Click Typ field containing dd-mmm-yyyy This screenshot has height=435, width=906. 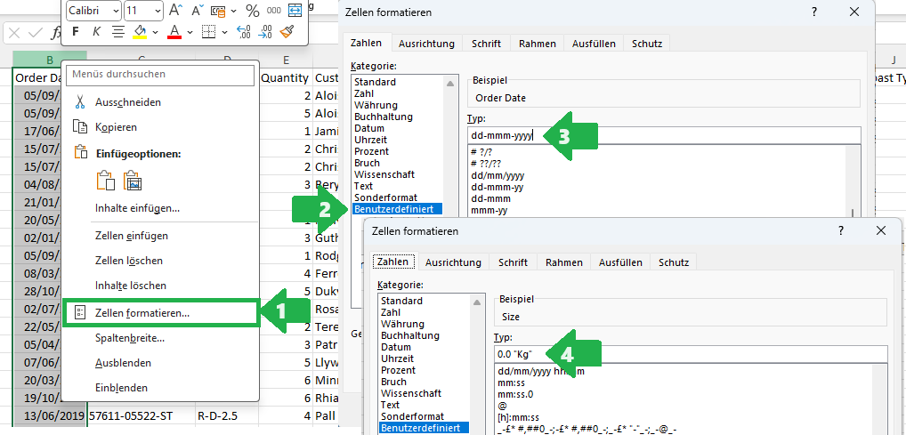[x=664, y=136]
